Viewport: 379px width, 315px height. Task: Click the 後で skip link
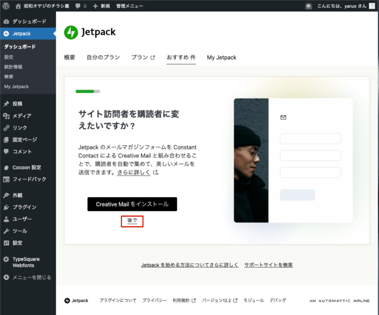click(x=132, y=220)
